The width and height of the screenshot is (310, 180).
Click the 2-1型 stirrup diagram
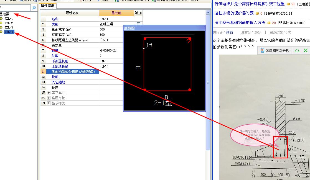pyautogui.click(x=164, y=70)
